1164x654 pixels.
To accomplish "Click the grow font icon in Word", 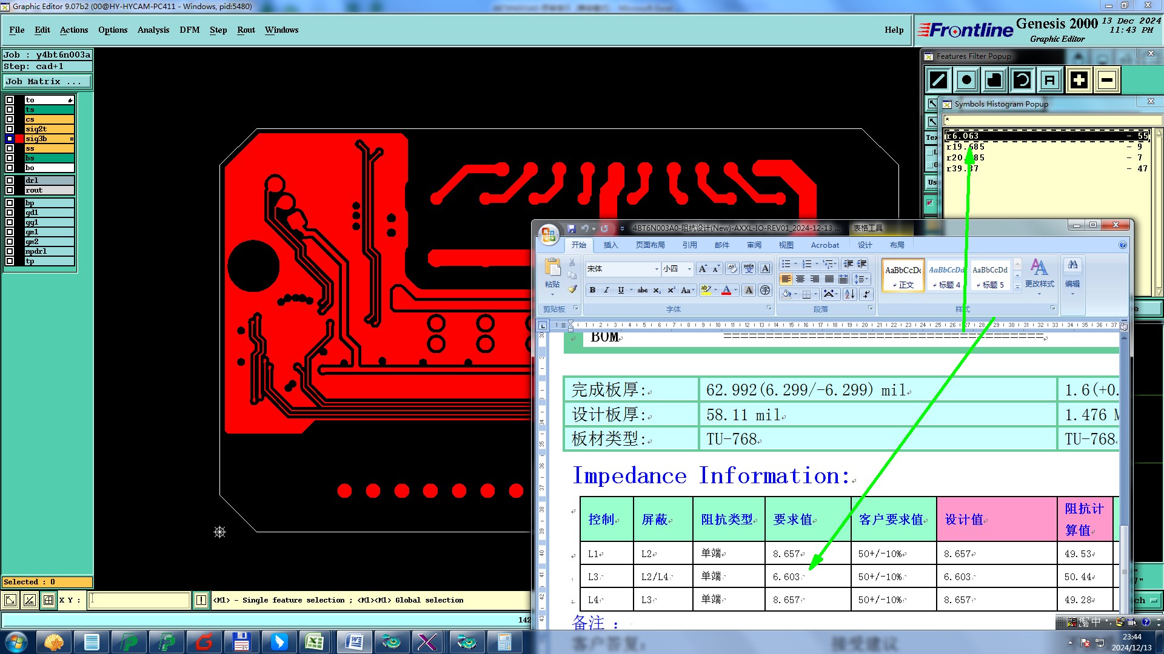I will pos(703,269).
